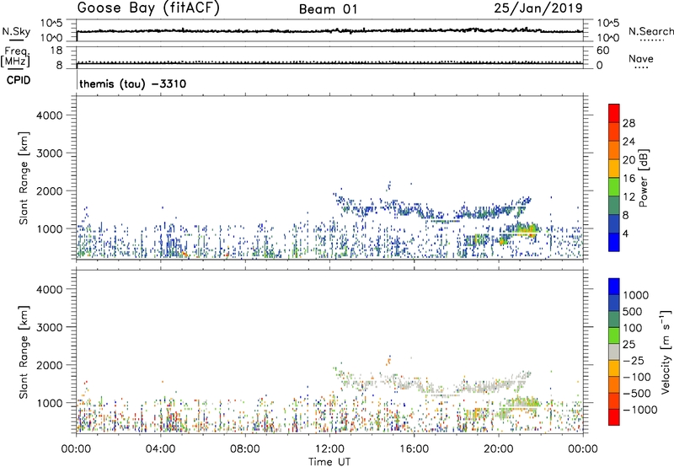Click the light green 25-100 velocity swatch
The image size is (674, 467).
pos(614,335)
